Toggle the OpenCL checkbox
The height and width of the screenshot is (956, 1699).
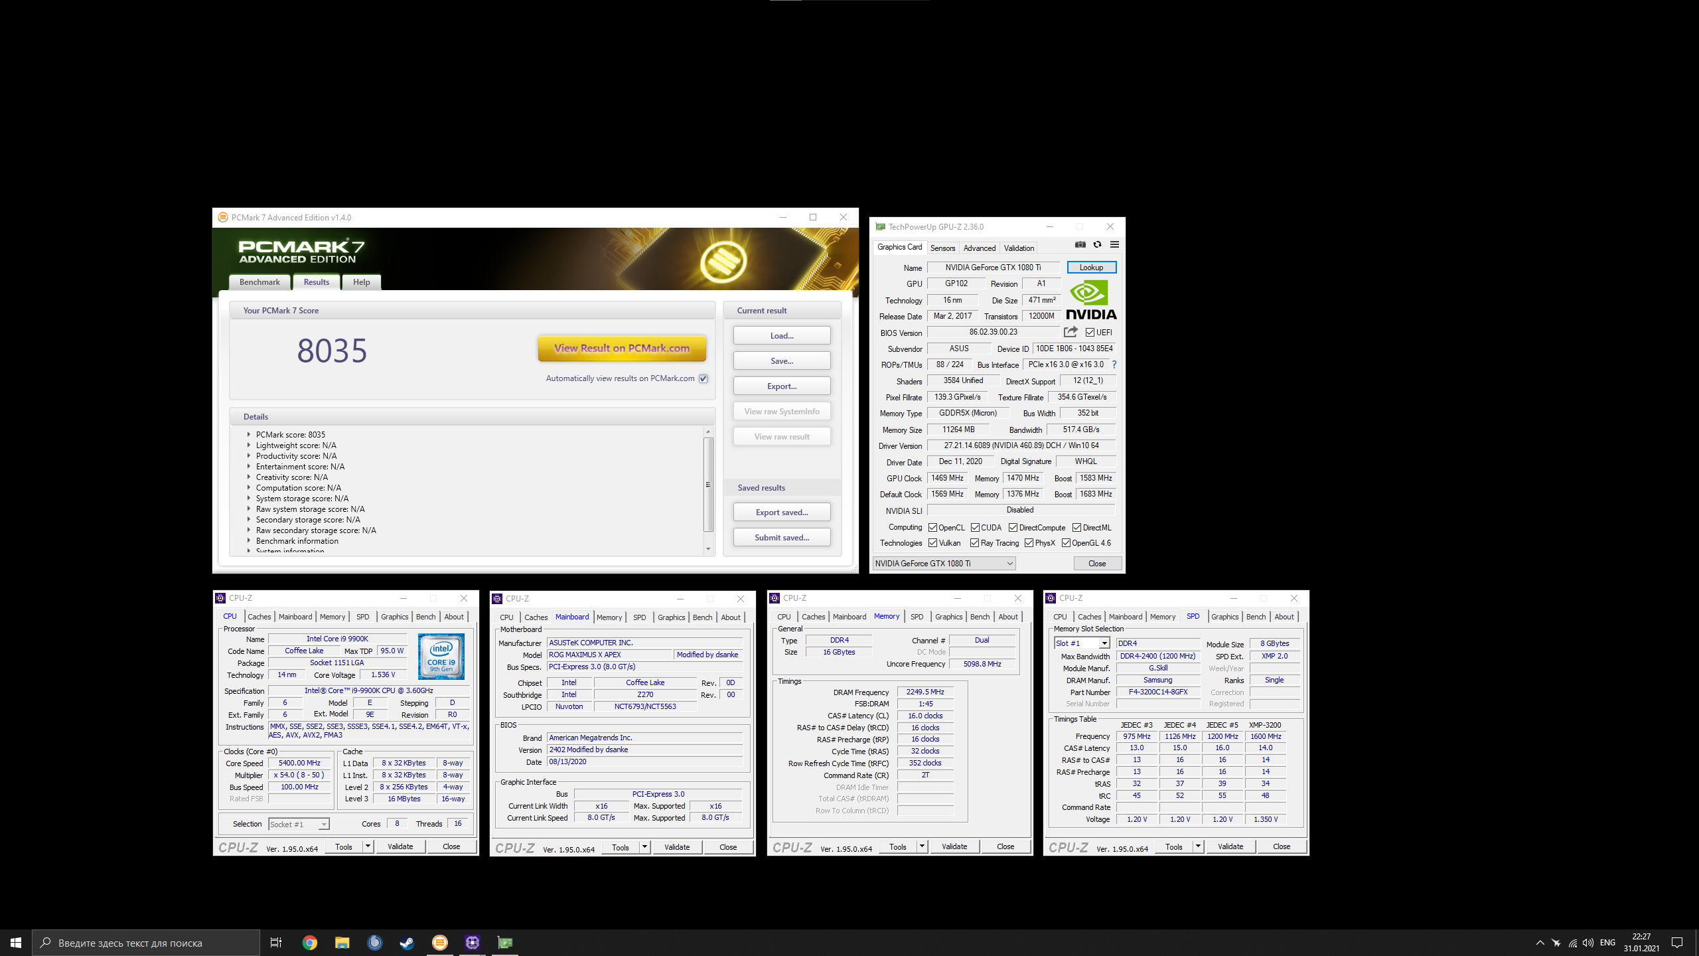(x=932, y=527)
